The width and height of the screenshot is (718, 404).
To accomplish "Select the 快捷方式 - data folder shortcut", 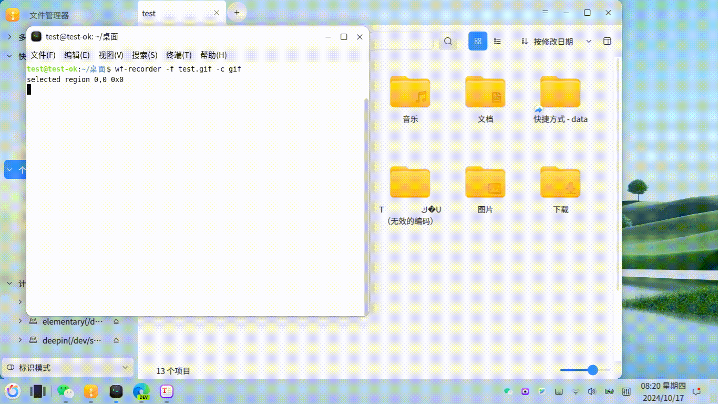I will coord(560,92).
